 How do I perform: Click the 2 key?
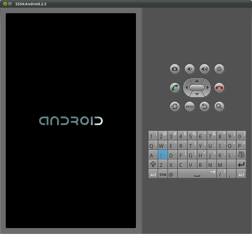[x=163, y=135]
